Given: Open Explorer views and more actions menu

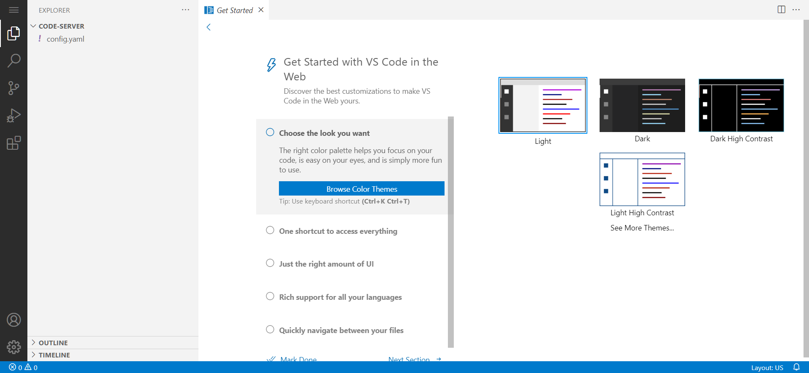Looking at the screenshot, I should [x=185, y=10].
